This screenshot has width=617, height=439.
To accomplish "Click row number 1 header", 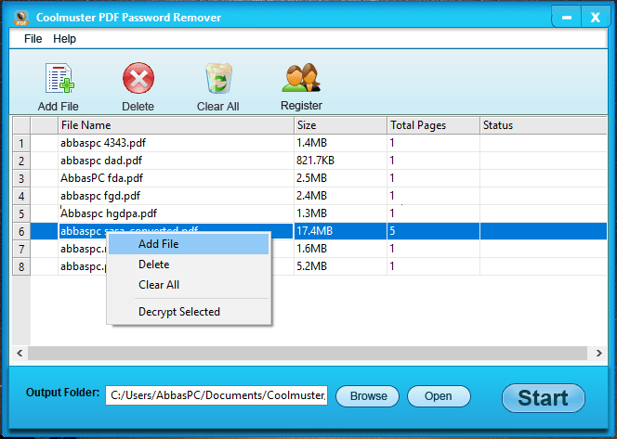I will tap(21, 144).
